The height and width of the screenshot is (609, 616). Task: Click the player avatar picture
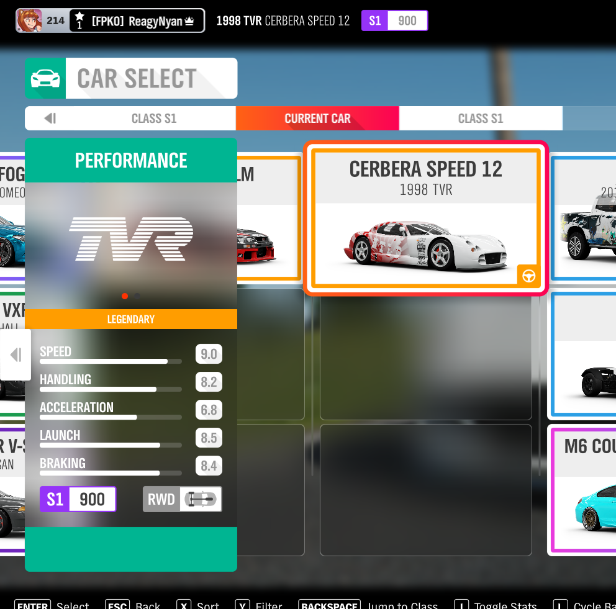coord(29,20)
